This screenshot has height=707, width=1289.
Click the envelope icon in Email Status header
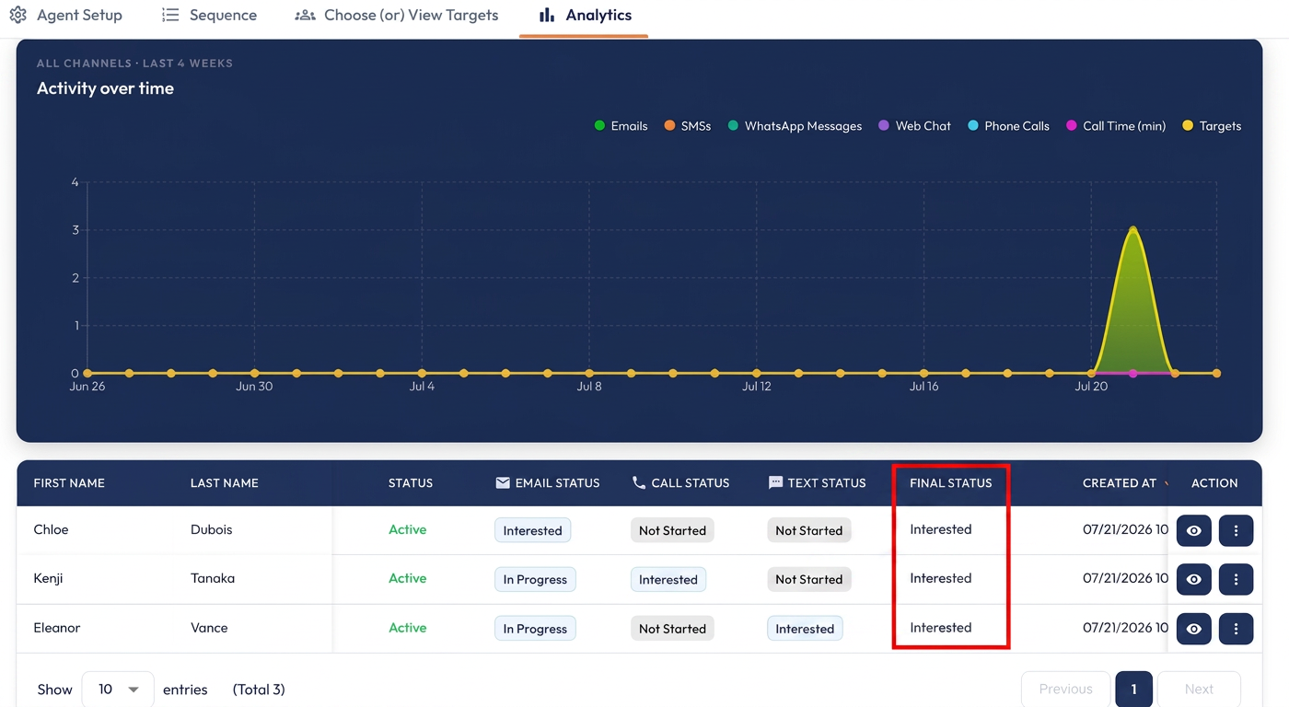[x=503, y=482]
